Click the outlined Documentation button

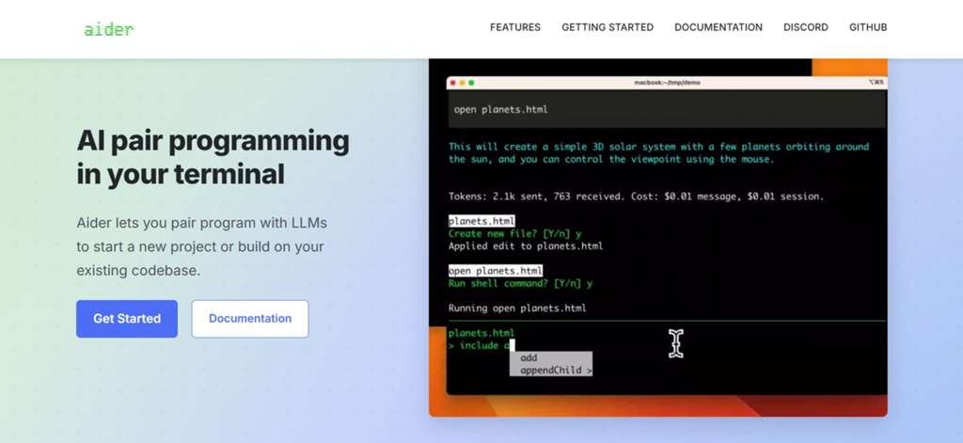(250, 318)
